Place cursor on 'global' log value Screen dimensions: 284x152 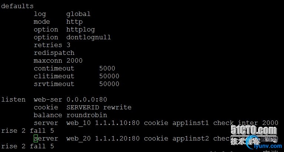[x=78, y=14]
